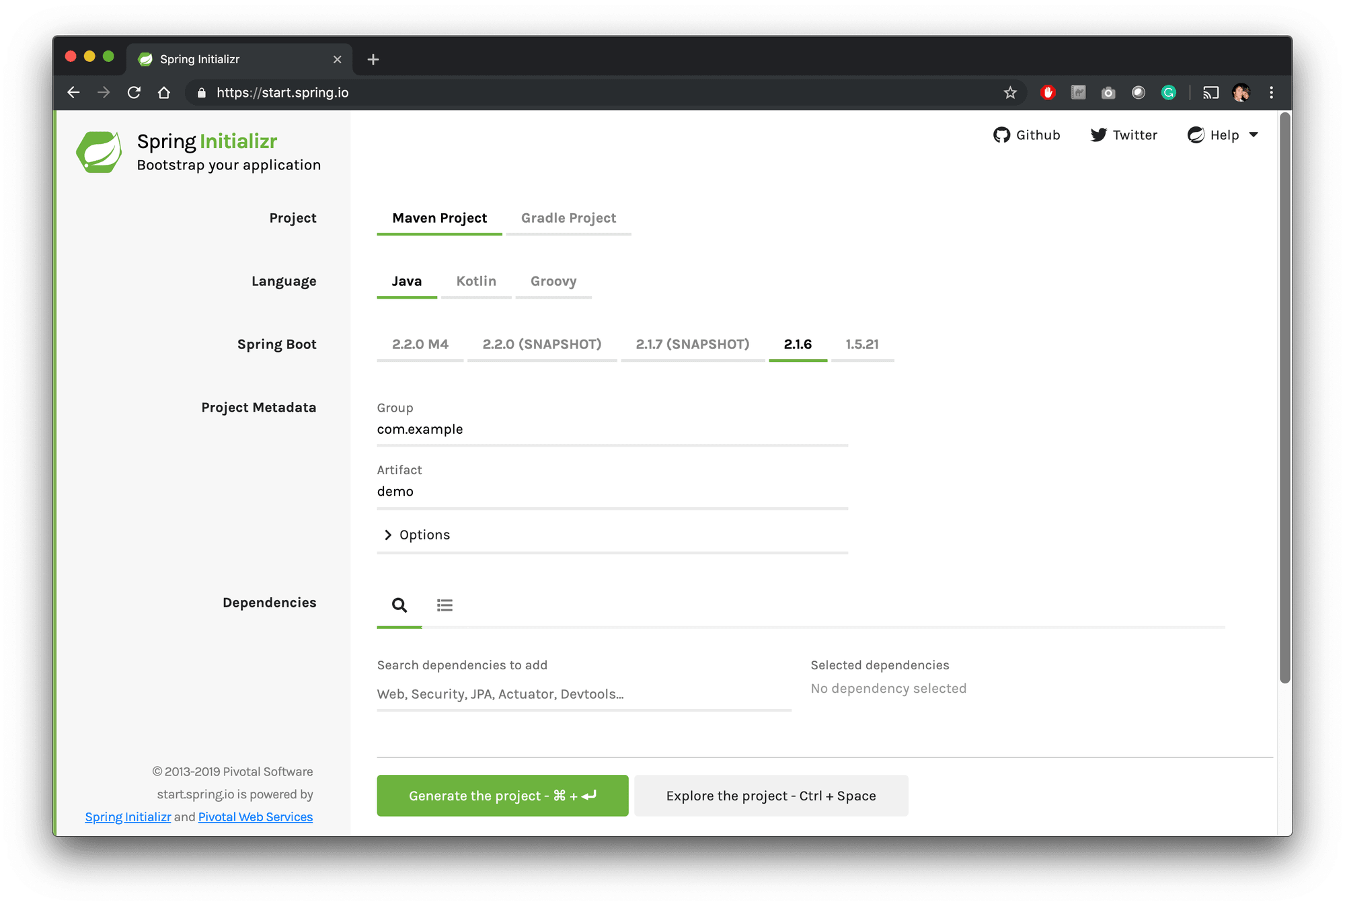Screen dimensions: 1345x906
Task: Click the Github text link
Action: (1038, 135)
